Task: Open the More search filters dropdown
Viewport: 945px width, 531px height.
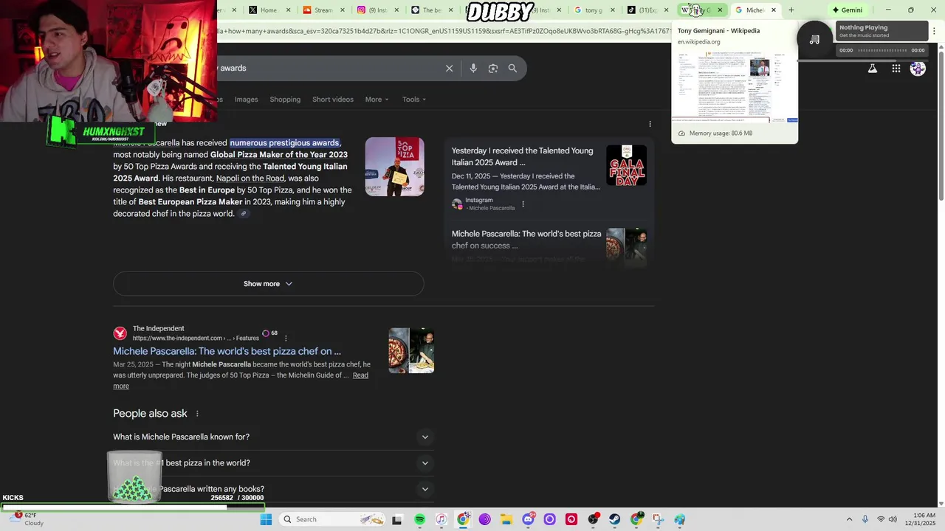Action: pyautogui.click(x=377, y=100)
